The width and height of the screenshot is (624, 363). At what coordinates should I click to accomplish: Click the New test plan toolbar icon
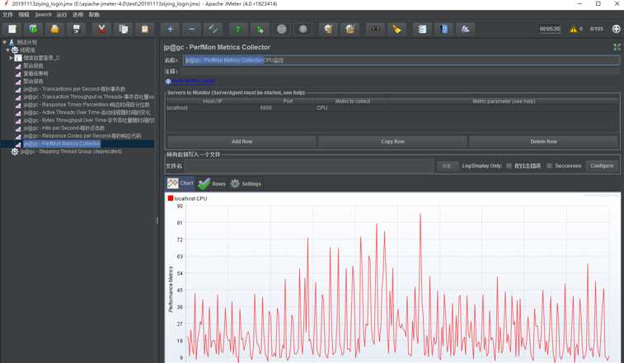tap(12, 29)
